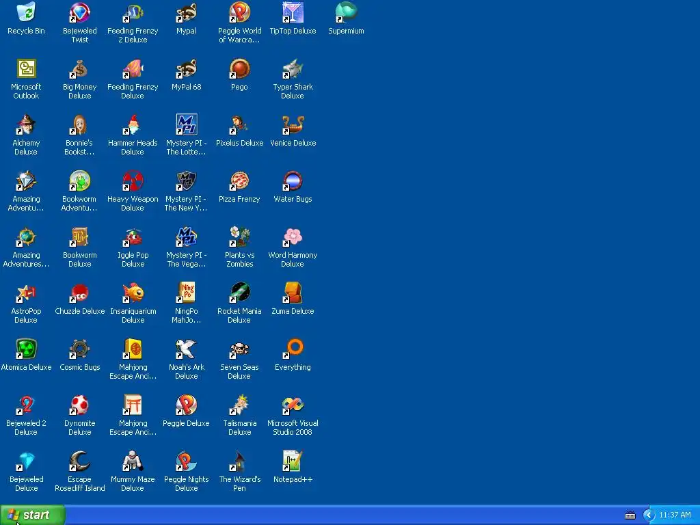700x525 pixels.
Task: Click the Heavy Weapon Deluxe icon
Action: (x=133, y=180)
